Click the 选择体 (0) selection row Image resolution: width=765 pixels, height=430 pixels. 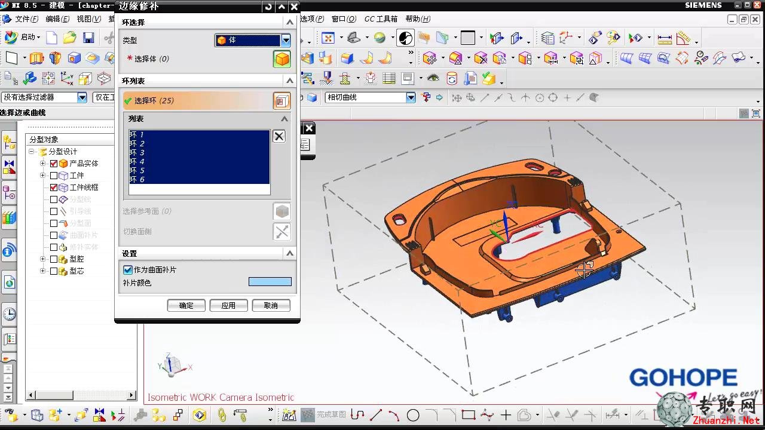[x=197, y=59]
